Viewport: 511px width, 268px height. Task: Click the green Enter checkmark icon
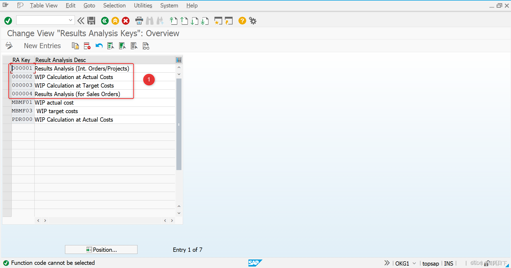[8, 20]
